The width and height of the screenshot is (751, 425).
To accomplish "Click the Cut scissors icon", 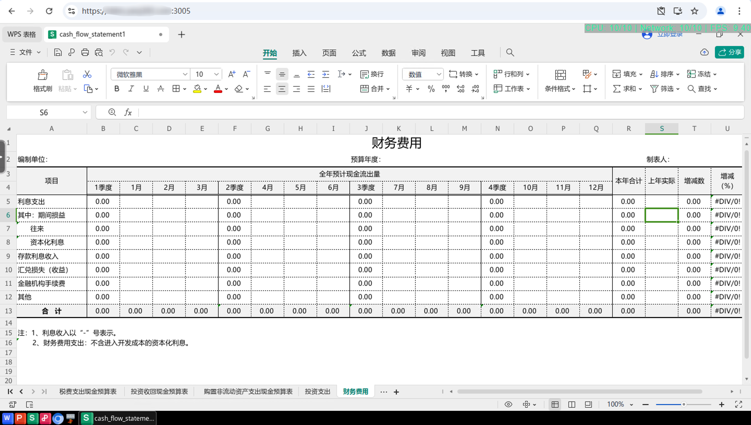I will [x=87, y=74].
